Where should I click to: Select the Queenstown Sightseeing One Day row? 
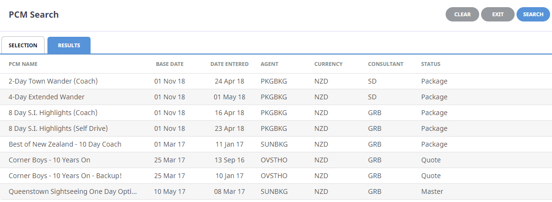point(276,192)
